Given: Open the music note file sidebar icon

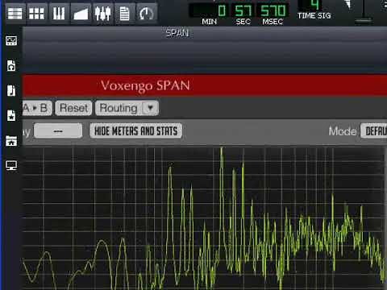Looking at the screenshot, I should click(x=11, y=90).
